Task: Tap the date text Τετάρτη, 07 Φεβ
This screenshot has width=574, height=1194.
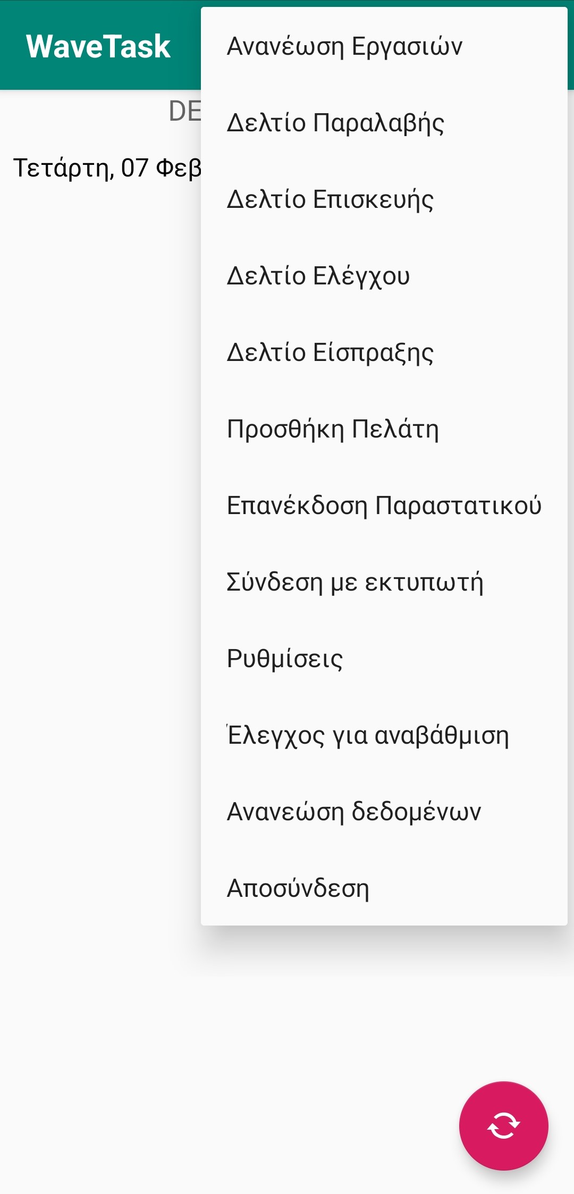Action: [107, 168]
